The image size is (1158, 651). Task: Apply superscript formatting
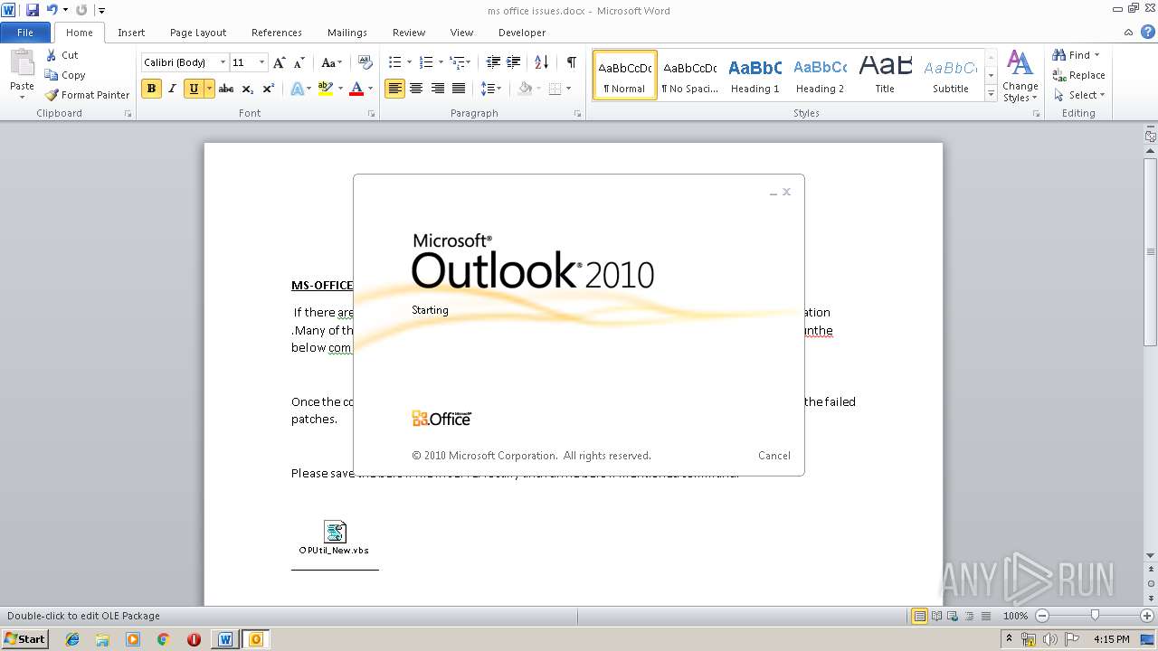tap(268, 89)
